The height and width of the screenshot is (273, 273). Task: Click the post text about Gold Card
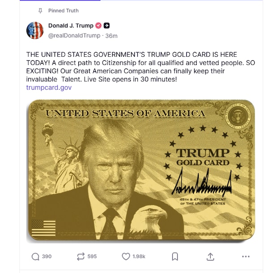[141, 67]
